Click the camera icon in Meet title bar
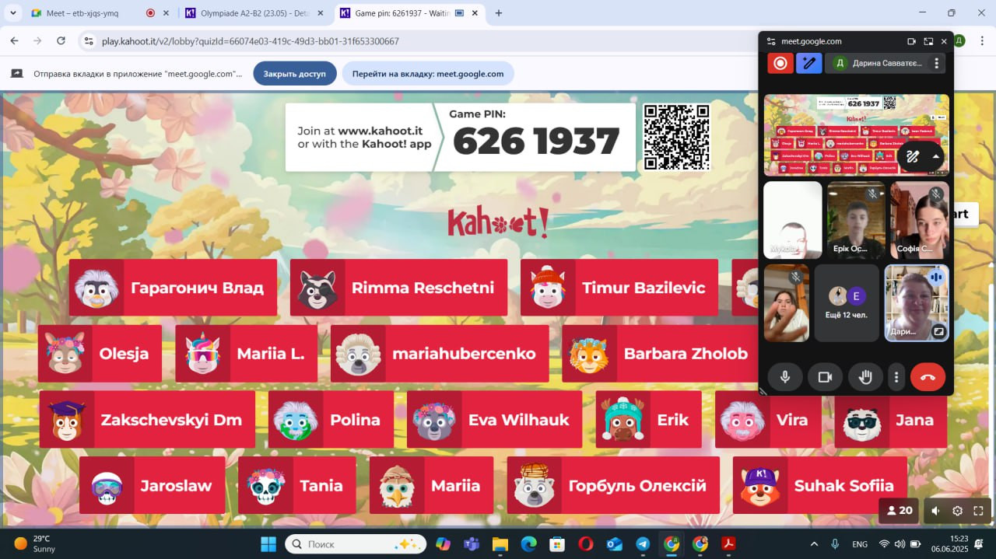 pos(911,41)
